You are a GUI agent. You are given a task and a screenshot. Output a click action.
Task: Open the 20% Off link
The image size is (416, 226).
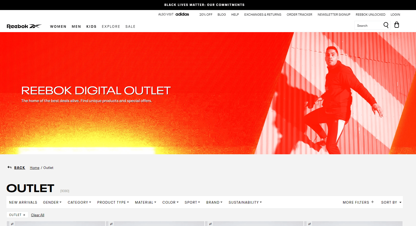click(x=206, y=15)
